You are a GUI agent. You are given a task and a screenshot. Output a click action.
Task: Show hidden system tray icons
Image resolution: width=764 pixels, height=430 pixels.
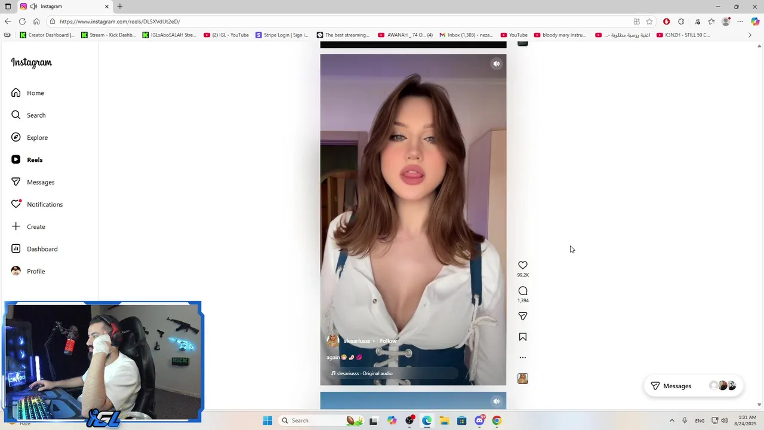click(671, 420)
